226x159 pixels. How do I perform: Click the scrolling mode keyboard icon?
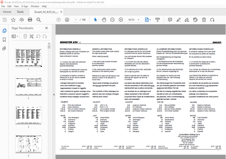click(x=157, y=20)
